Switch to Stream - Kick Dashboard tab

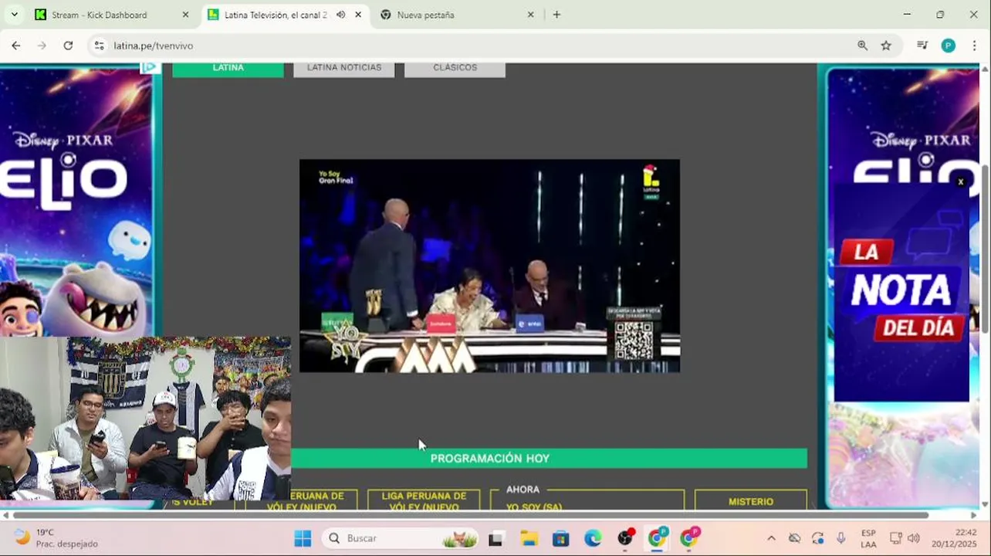coord(99,15)
